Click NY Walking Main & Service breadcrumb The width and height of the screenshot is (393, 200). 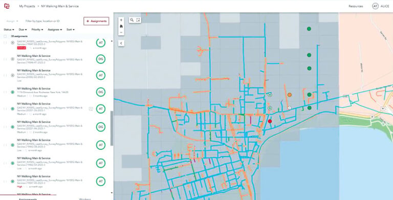point(60,6)
